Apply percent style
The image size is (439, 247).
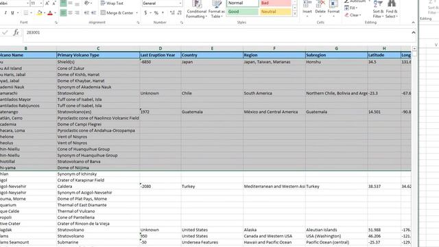(x=156, y=13)
